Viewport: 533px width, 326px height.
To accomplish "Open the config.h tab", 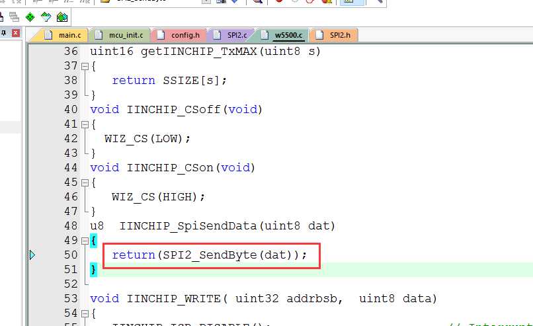I will point(180,35).
